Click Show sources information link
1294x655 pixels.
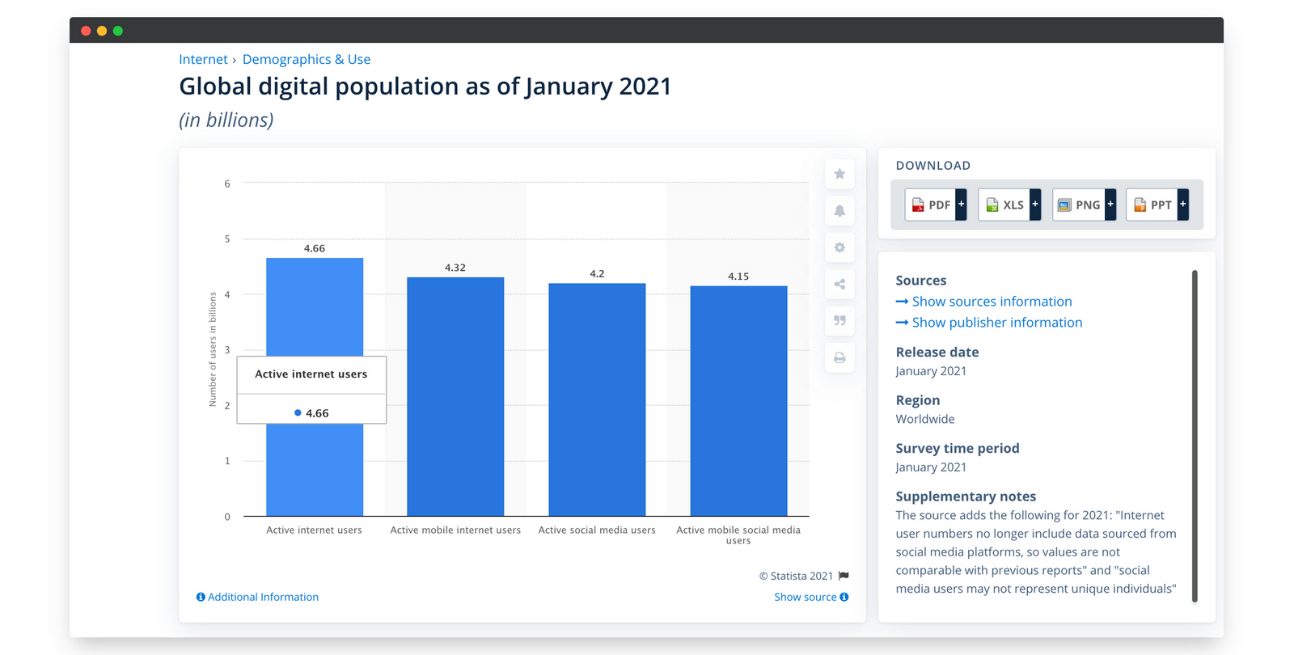(984, 302)
